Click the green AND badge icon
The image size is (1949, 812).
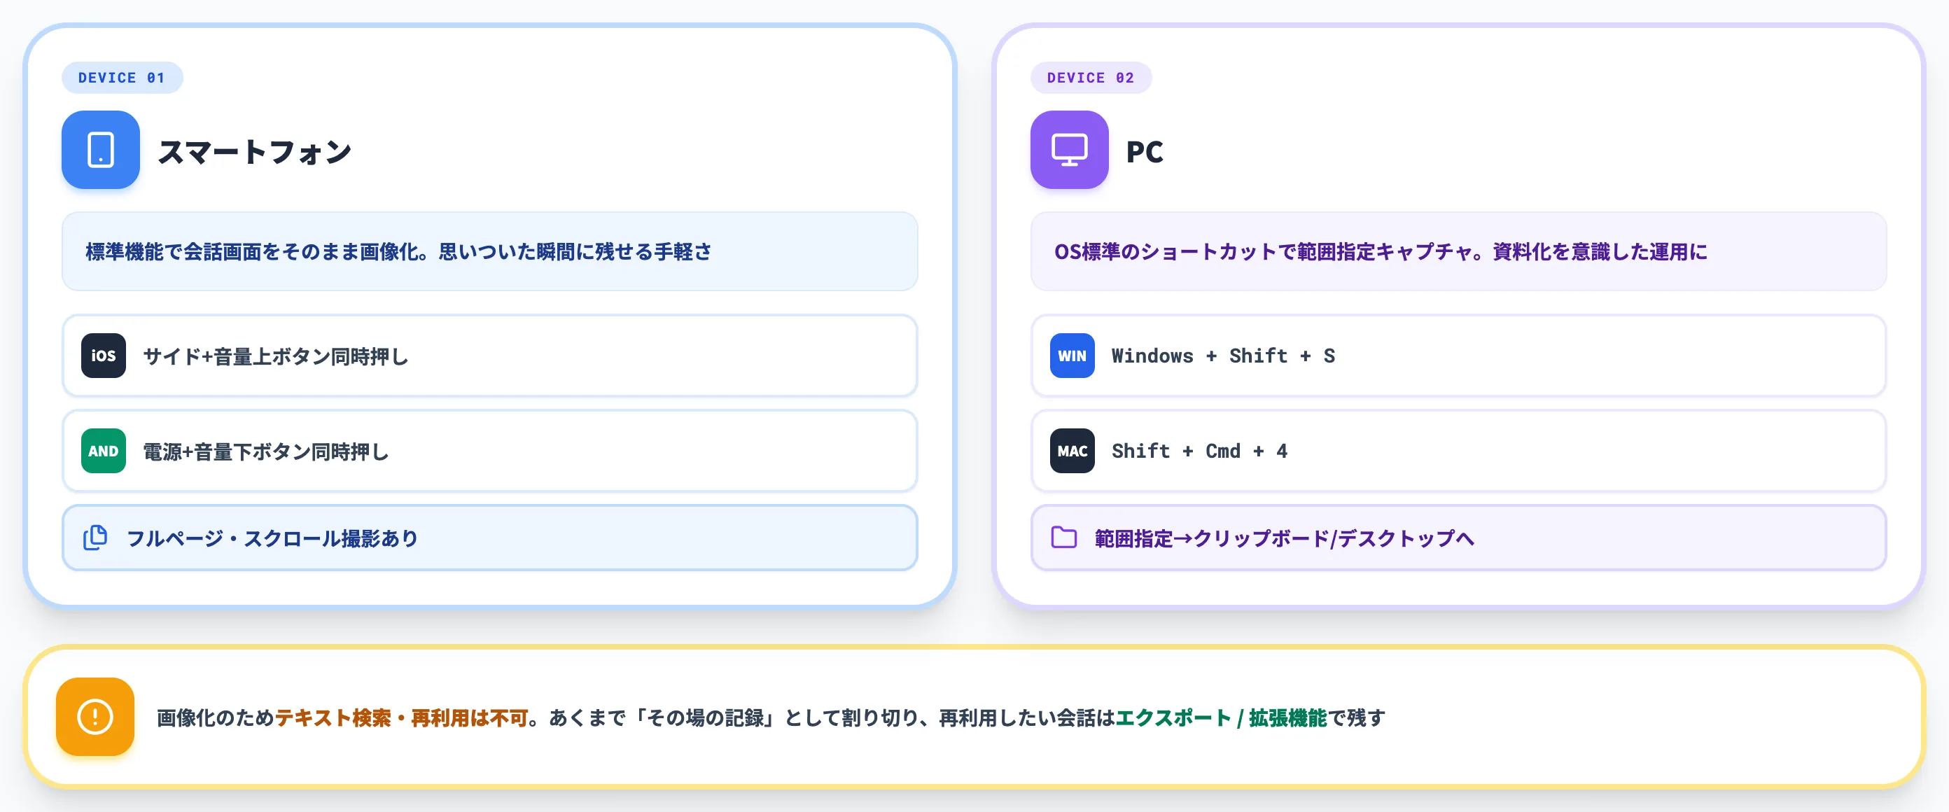(104, 451)
